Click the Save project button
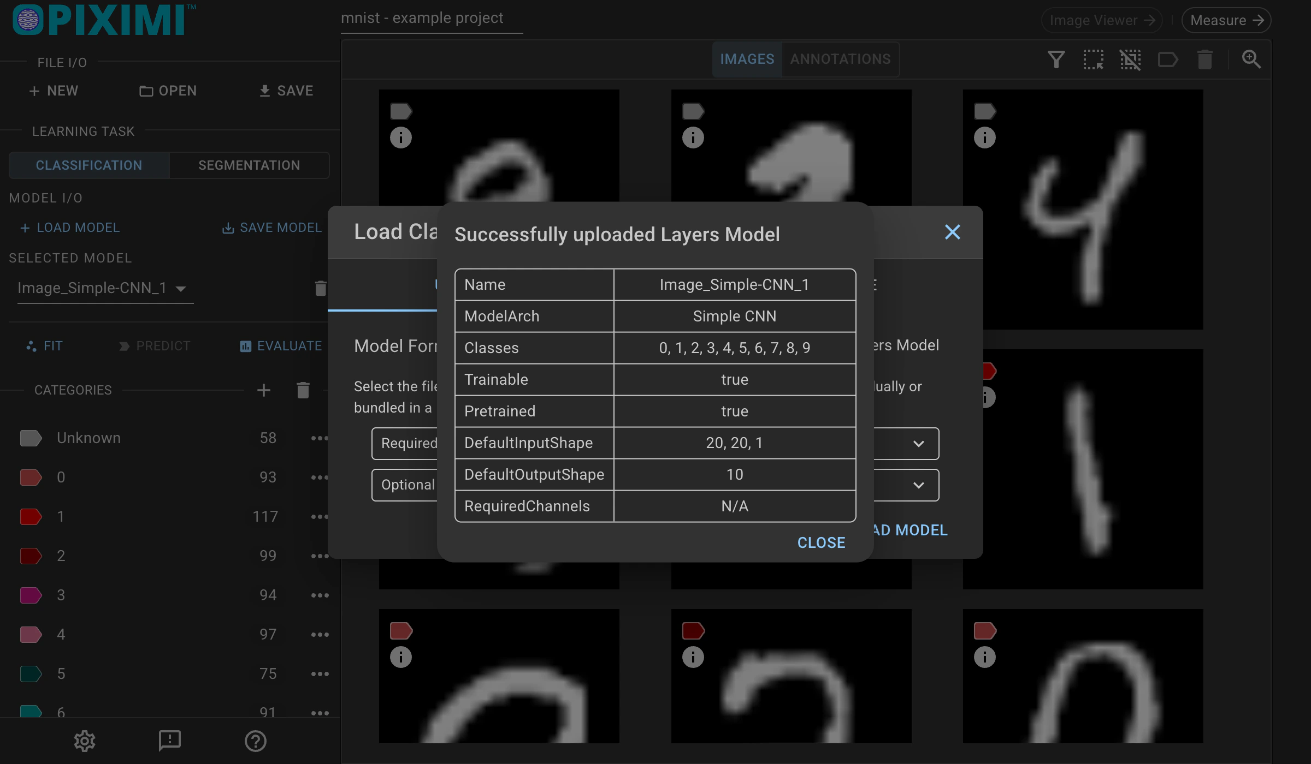Image resolution: width=1311 pixels, height=764 pixels. (x=286, y=91)
